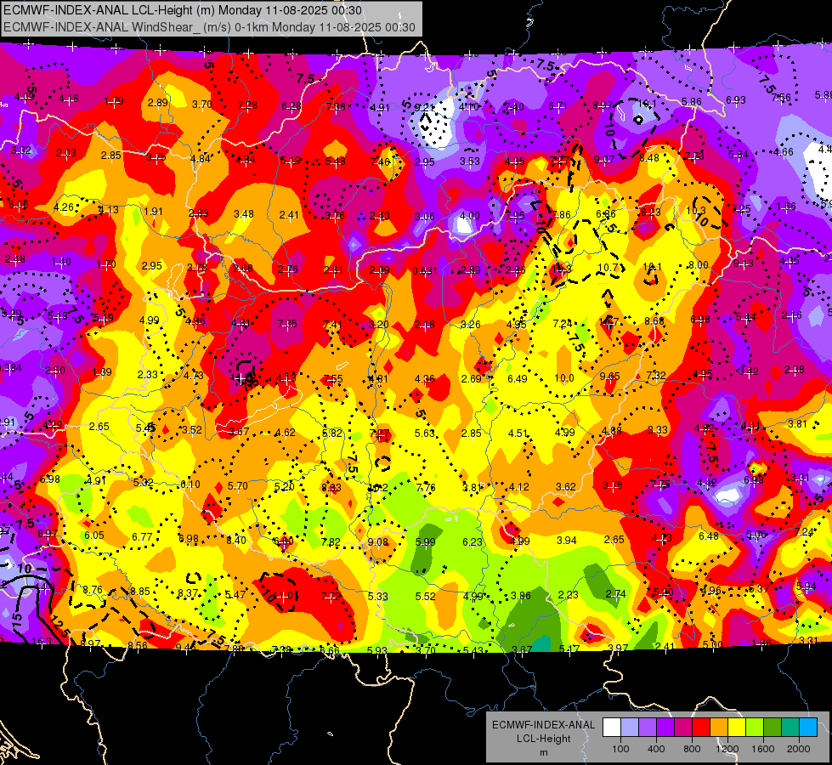The width and height of the screenshot is (832, 765).
Task: Click the grid value 5.52
Action: point(426,596)
